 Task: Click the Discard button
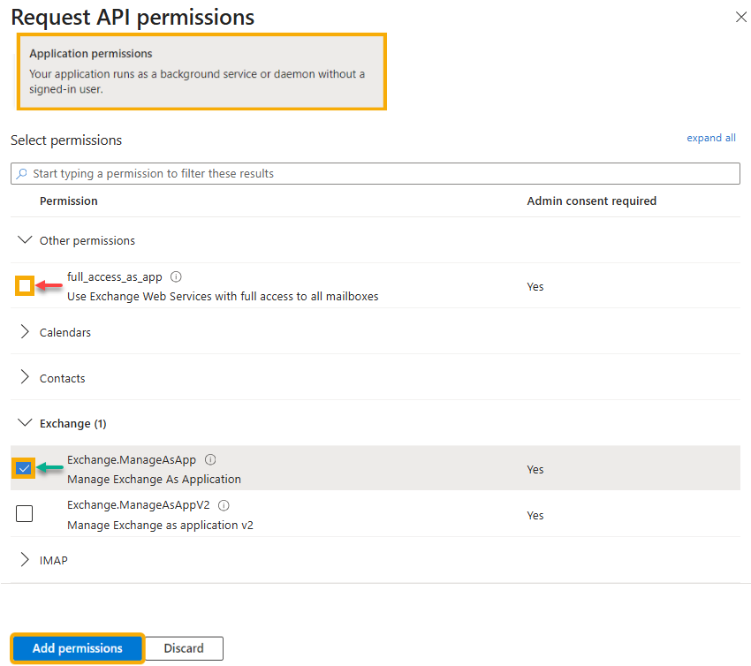click(184, 648)
